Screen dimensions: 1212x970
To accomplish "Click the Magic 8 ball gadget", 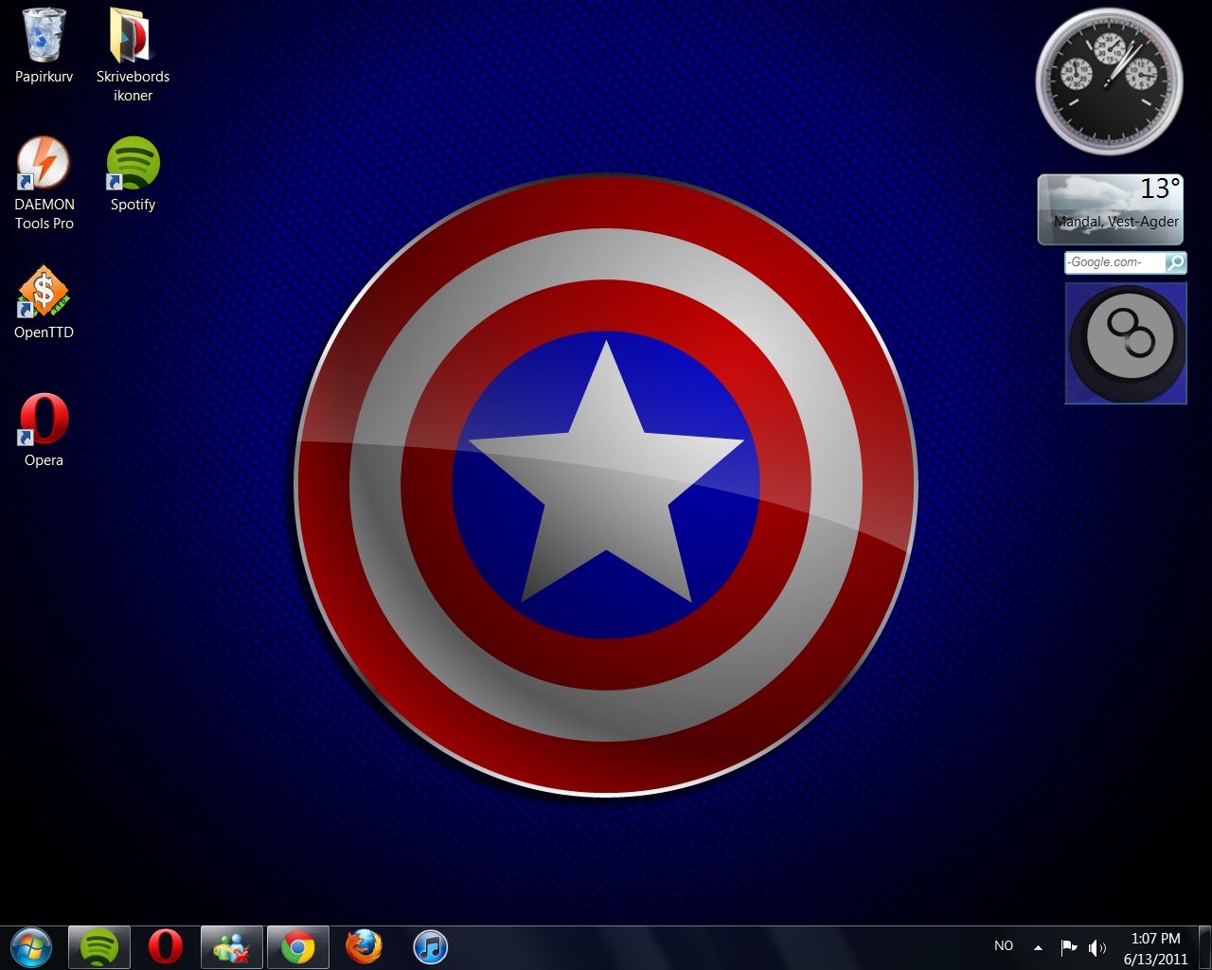I will coord(1126,344).
